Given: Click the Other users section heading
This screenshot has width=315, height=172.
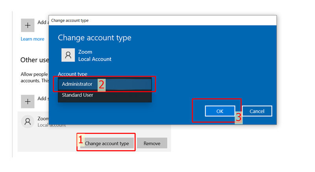Looking at the screenshot, I should [34, 60].
